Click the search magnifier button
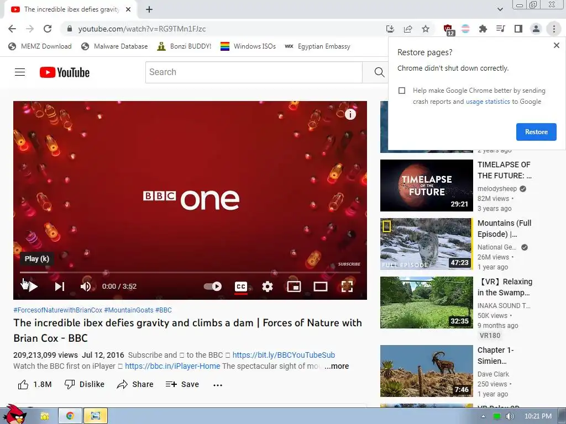Image resolution: width=566 pixels, height=424 pixels. (x=379, y=72)
